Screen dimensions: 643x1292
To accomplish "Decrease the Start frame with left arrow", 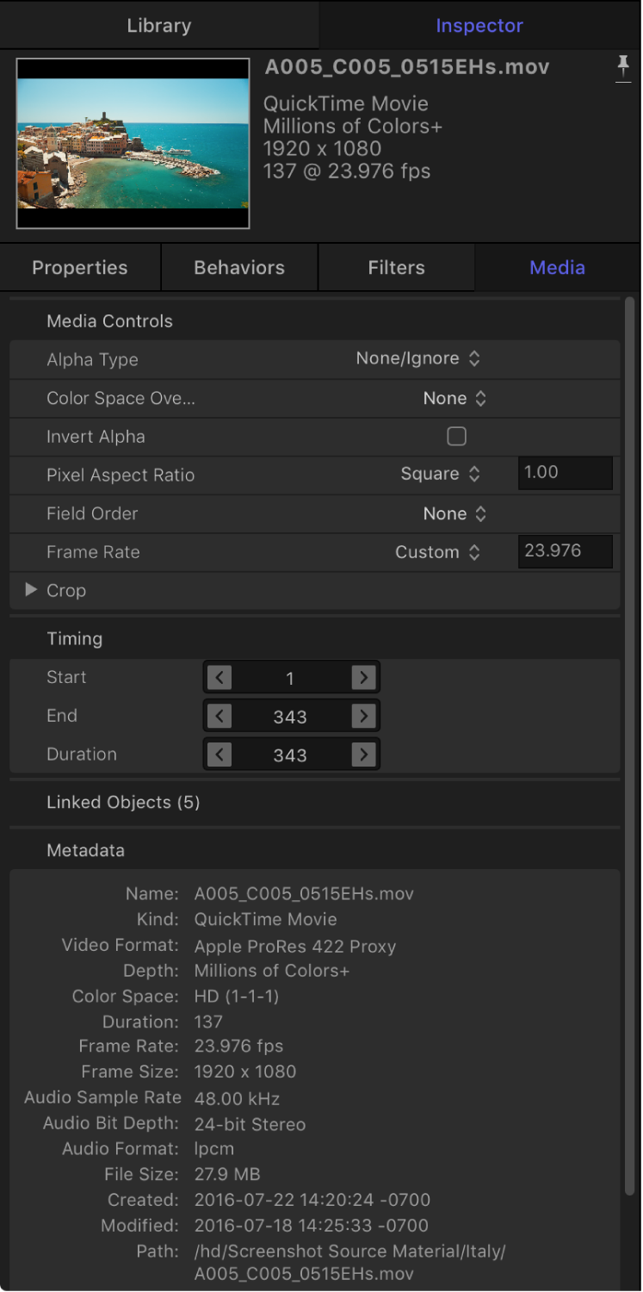I will point(219,678).
